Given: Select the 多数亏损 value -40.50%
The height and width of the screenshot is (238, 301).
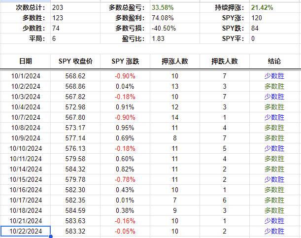Looking at the screenshot, I should click(175, 29).
